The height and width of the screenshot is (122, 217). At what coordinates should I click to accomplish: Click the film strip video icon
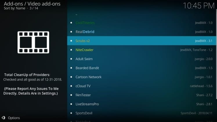point(33,42)
